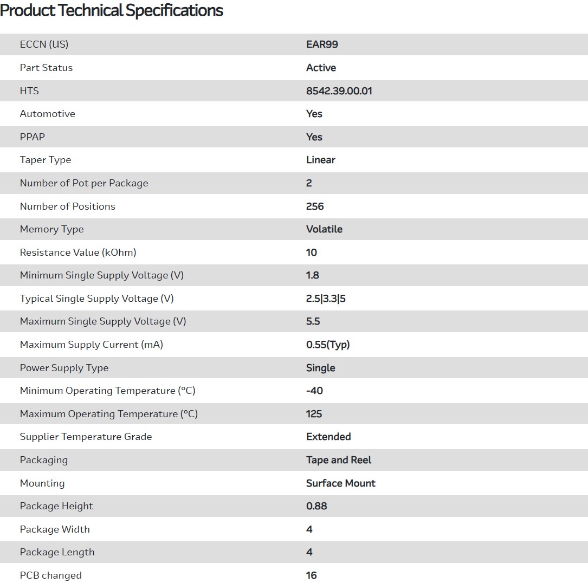The image size is (588, 583).
Task: Click the Extended temperature grade value
Action: tap(328, 437)
